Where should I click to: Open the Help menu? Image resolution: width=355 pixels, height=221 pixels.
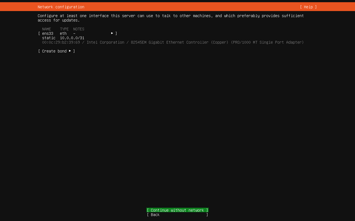(x=308, y=7)
